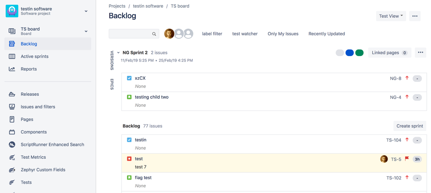Click priority arrow on TS-104
The height and width of the screenshot is (193, 431).
click(407, 140)
